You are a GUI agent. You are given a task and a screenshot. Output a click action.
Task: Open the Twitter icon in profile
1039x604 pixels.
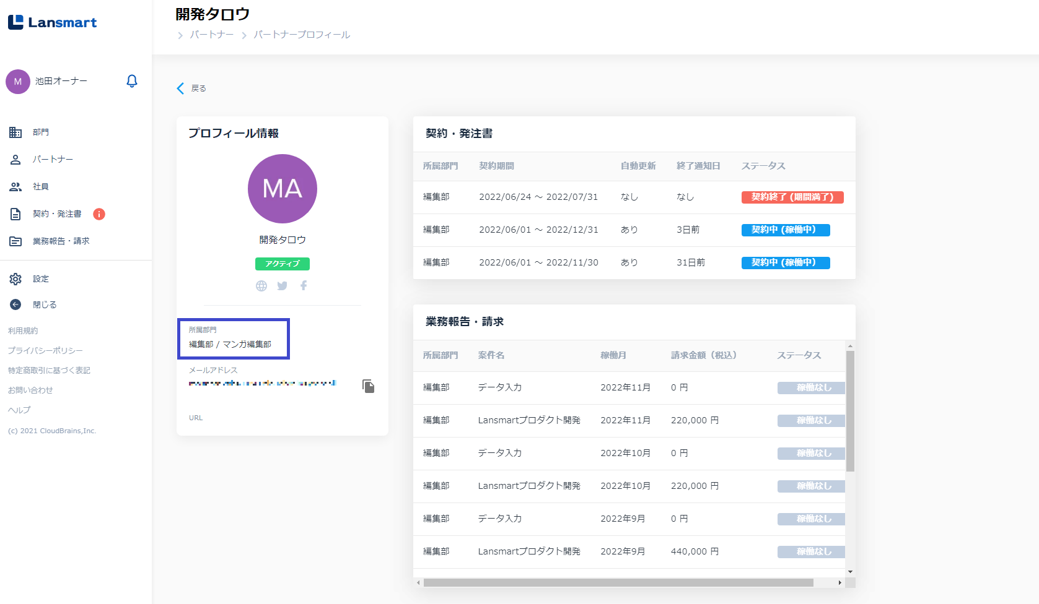(x=283, y=286)
